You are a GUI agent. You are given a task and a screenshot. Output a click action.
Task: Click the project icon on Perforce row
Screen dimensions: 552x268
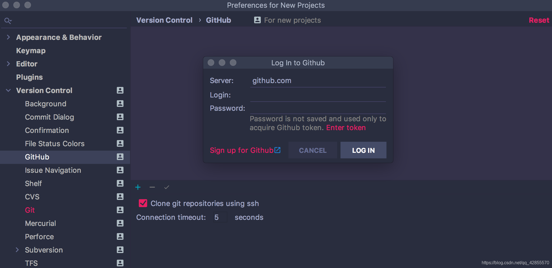(x=120, y=236)
